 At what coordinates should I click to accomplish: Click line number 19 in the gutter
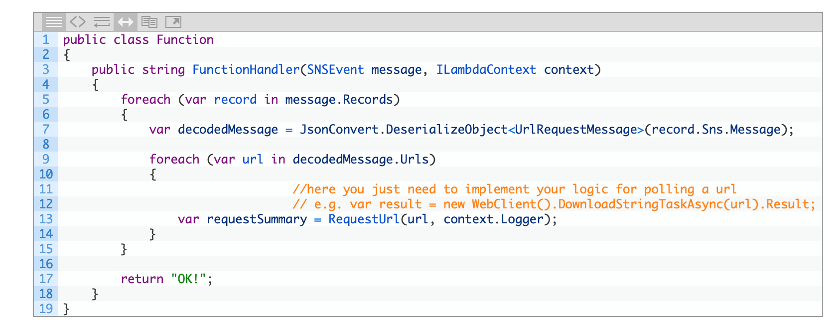[x=46, y=309]
